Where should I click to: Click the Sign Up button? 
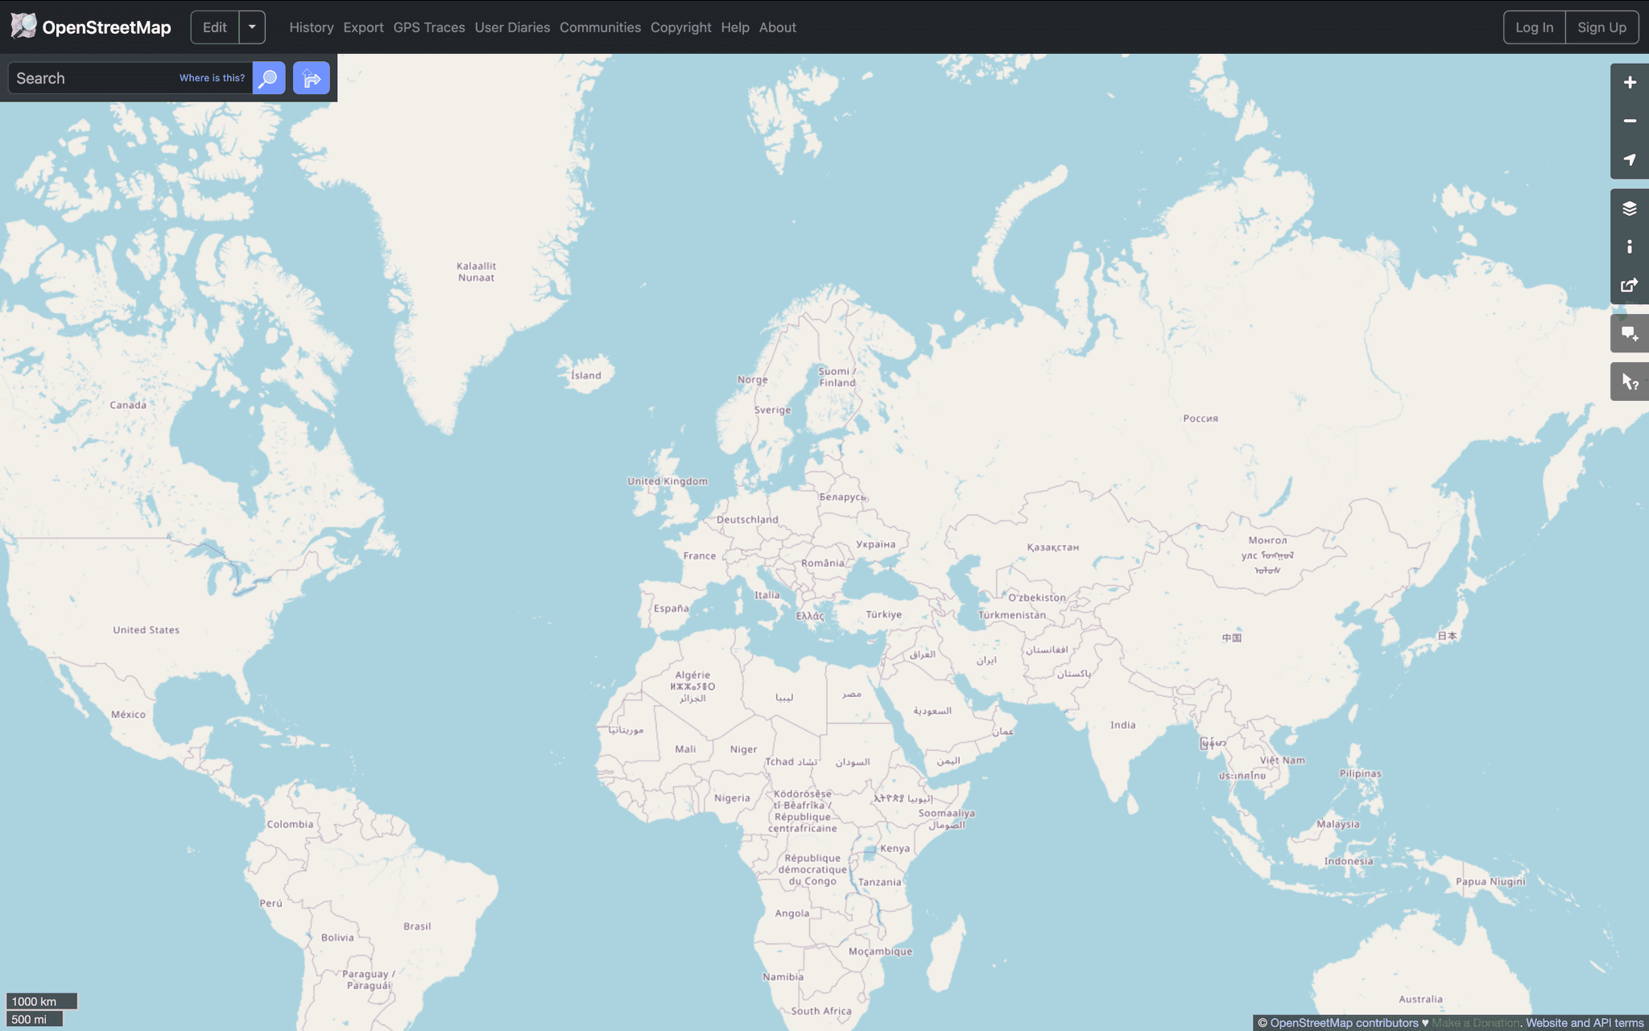click(1601, 27)
